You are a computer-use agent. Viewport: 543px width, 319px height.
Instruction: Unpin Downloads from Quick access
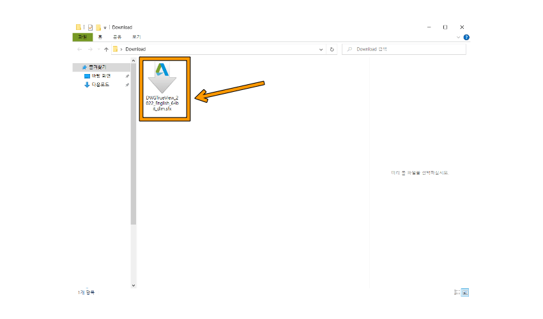[x=127, y=85]
